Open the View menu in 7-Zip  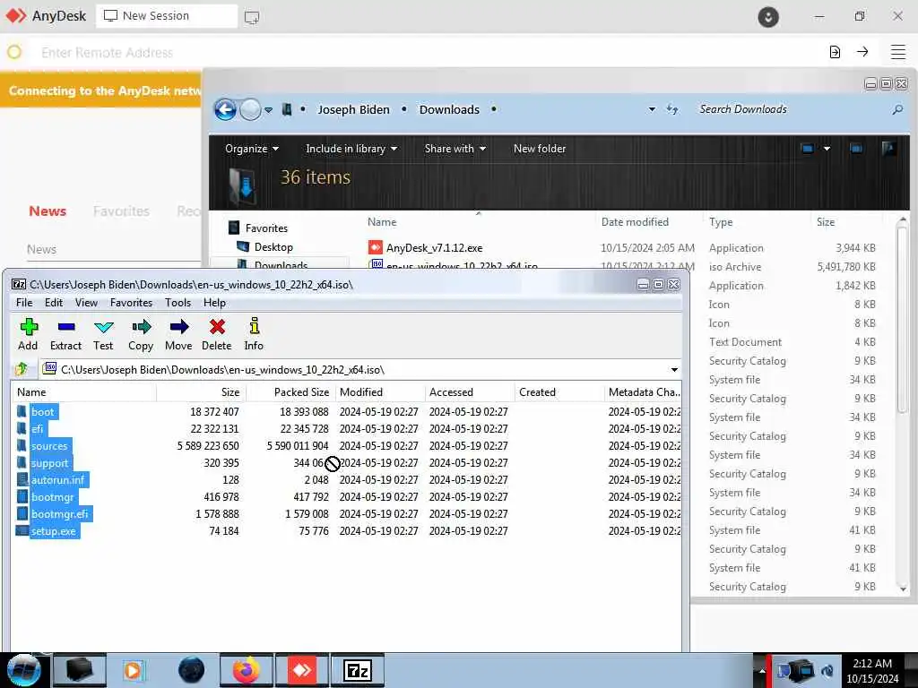coord(86,303)
